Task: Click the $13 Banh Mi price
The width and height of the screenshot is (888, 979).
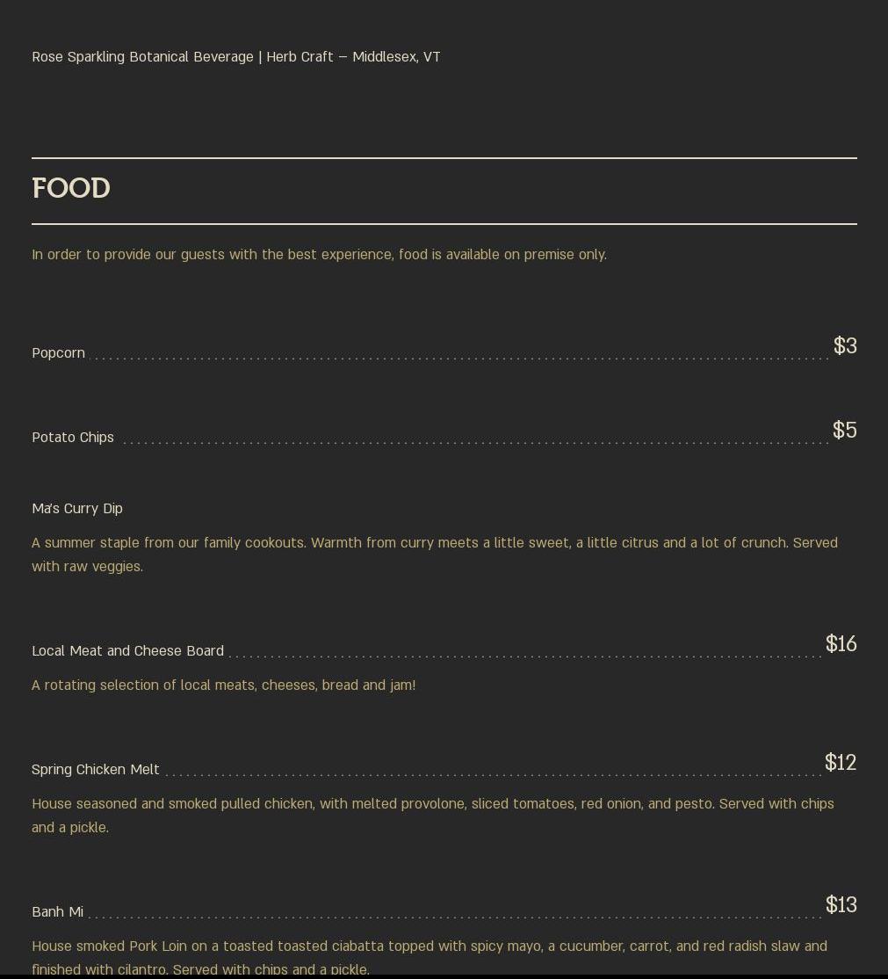Action: 841,905
